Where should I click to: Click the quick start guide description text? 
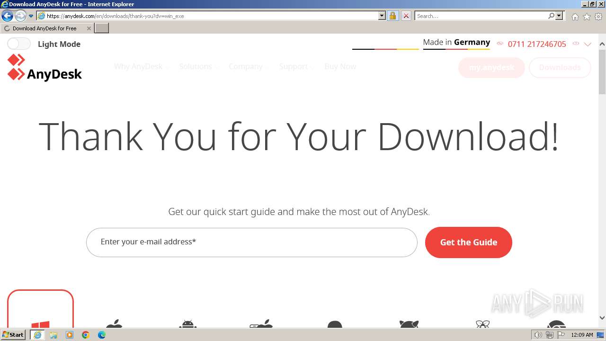tap(299, 212)
